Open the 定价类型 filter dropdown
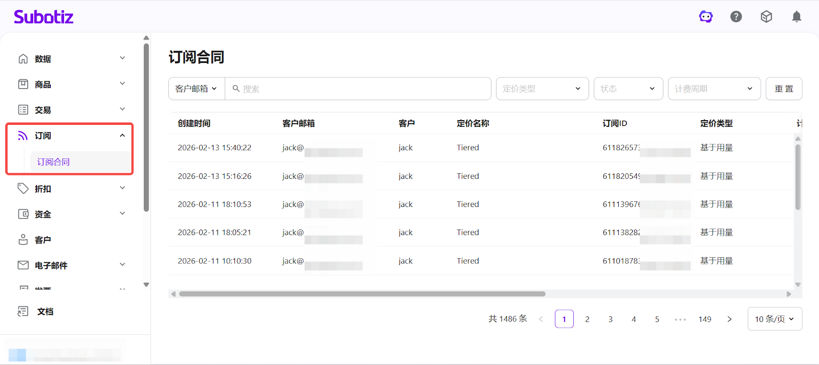819x365 pixels. [542, 89]
